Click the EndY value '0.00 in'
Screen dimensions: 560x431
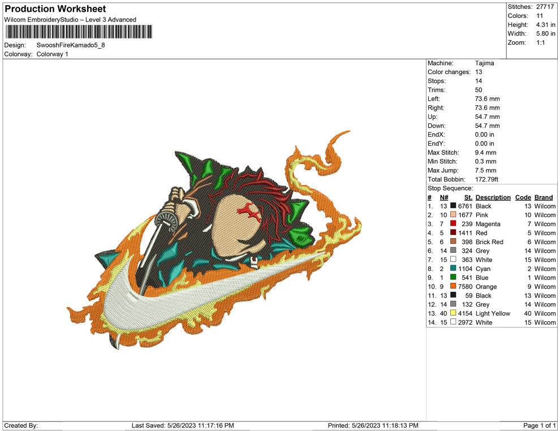pos(484,144)
